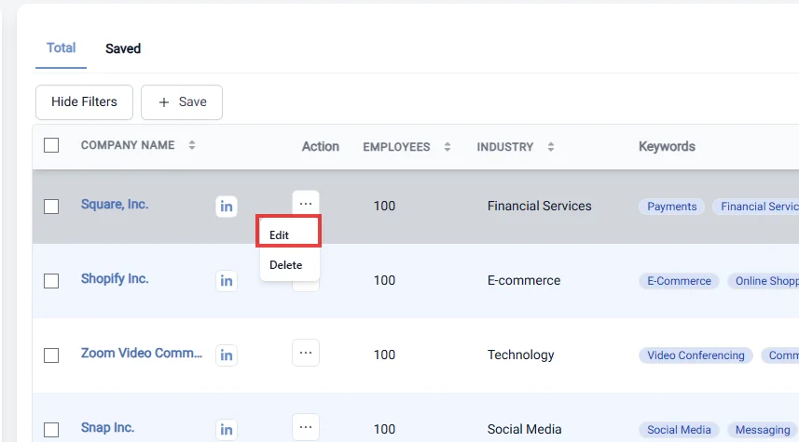
Task: Open LinkedIn icon for Square, Inc.
Action: tap(227, 207)
